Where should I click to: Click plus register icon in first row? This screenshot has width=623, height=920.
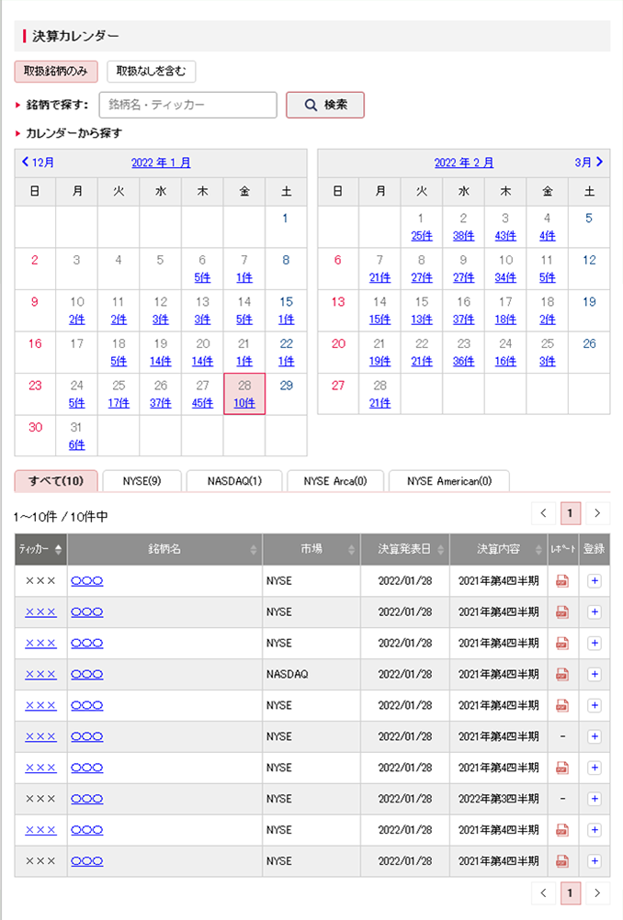[594, 581]
